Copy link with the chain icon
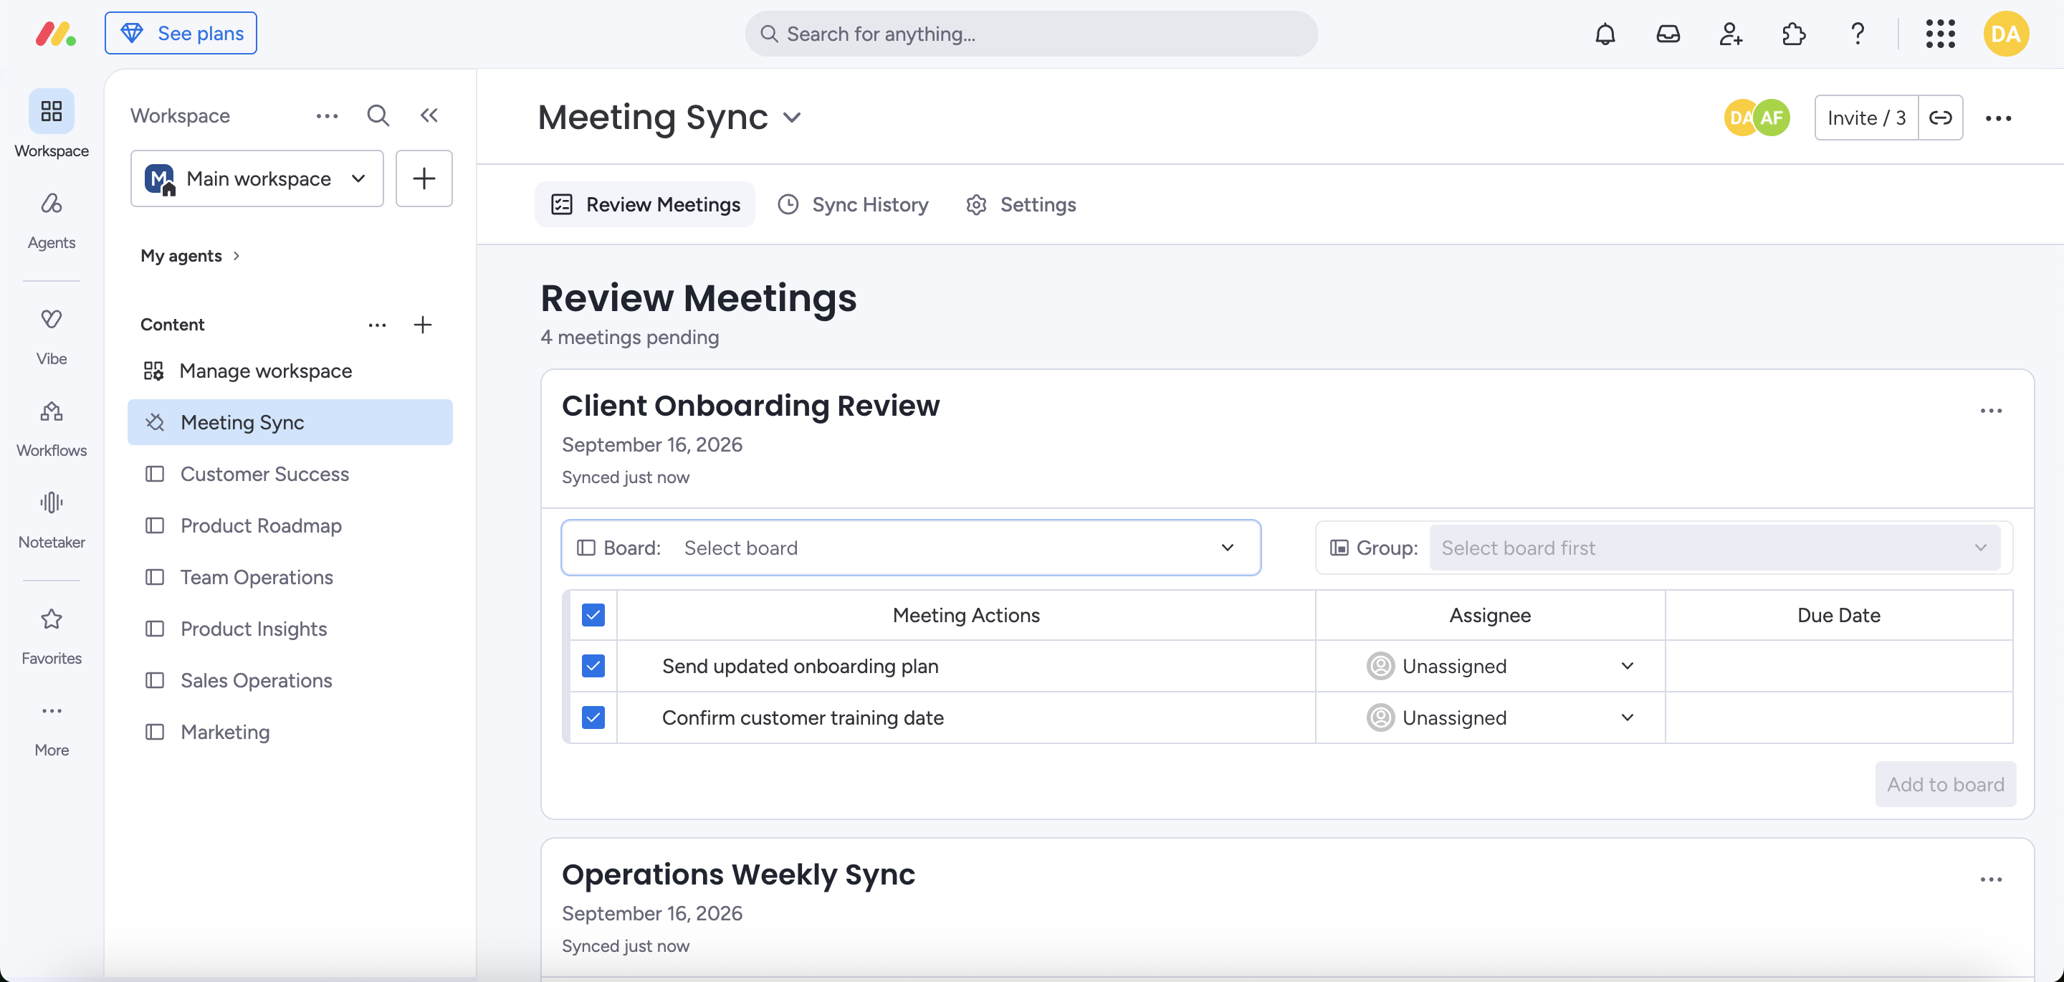2064x982 pixels. pos(1940,118)
